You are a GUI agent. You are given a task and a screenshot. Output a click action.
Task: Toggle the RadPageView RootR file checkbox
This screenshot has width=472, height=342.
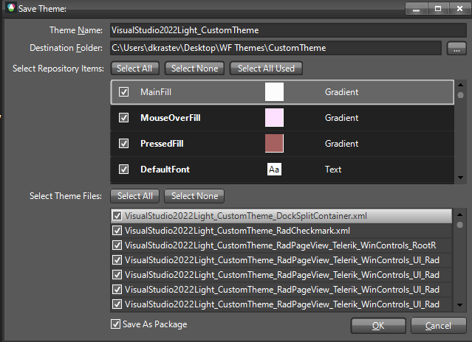click(x=117, y=245)
